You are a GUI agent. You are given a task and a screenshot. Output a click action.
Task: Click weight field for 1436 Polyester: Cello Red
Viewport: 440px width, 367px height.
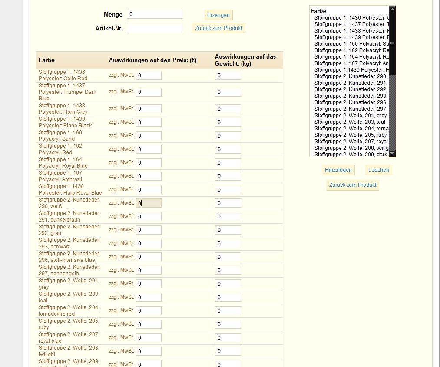click(228, 76)
